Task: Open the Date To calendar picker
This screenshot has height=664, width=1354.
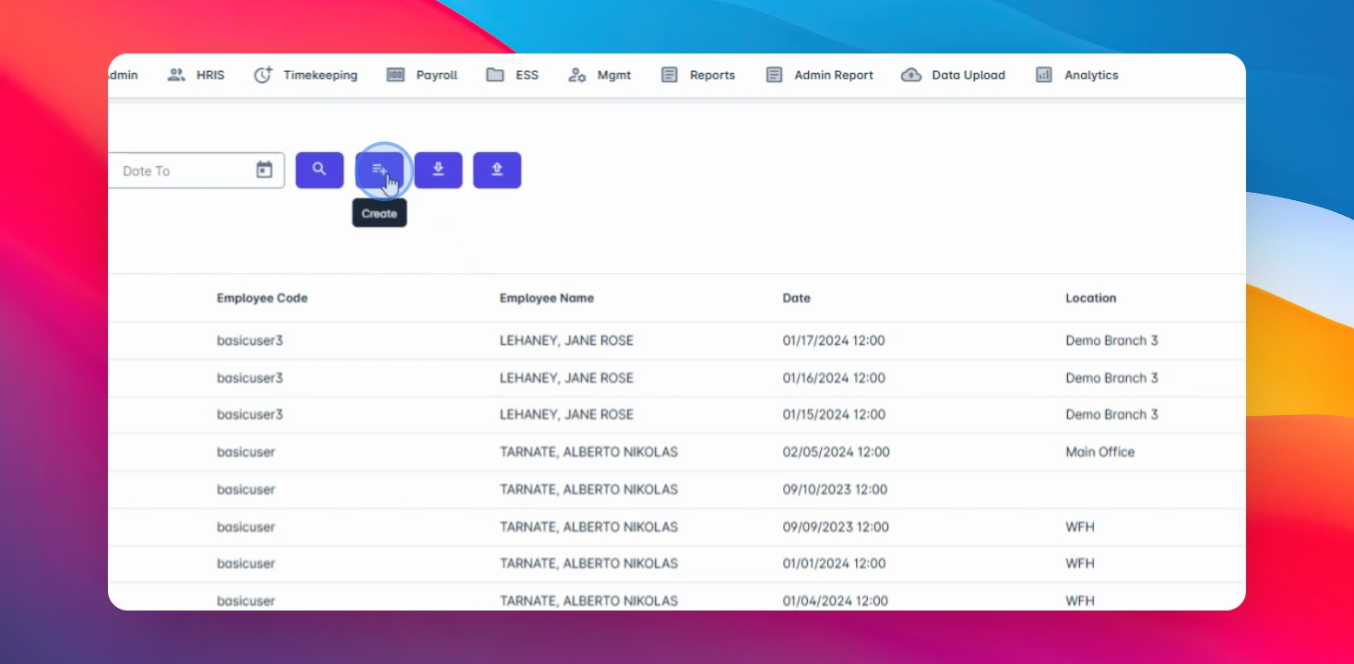Action: point(265,171)
